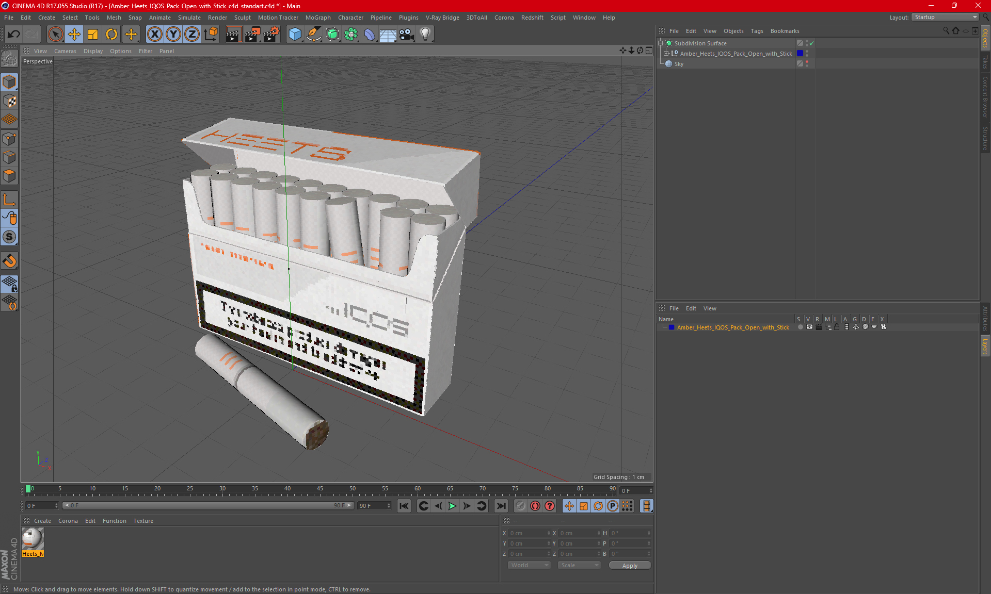Enable Edges mode in left sidebar
This screenshot has height=594, width=991.
[9, 157]
